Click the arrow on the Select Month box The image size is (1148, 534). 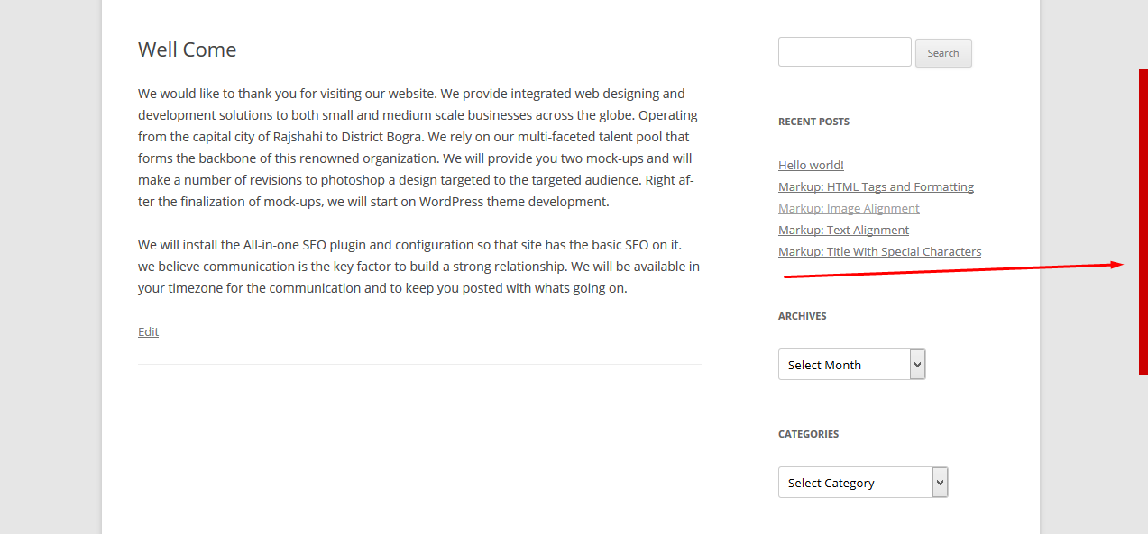click(918, 365)
